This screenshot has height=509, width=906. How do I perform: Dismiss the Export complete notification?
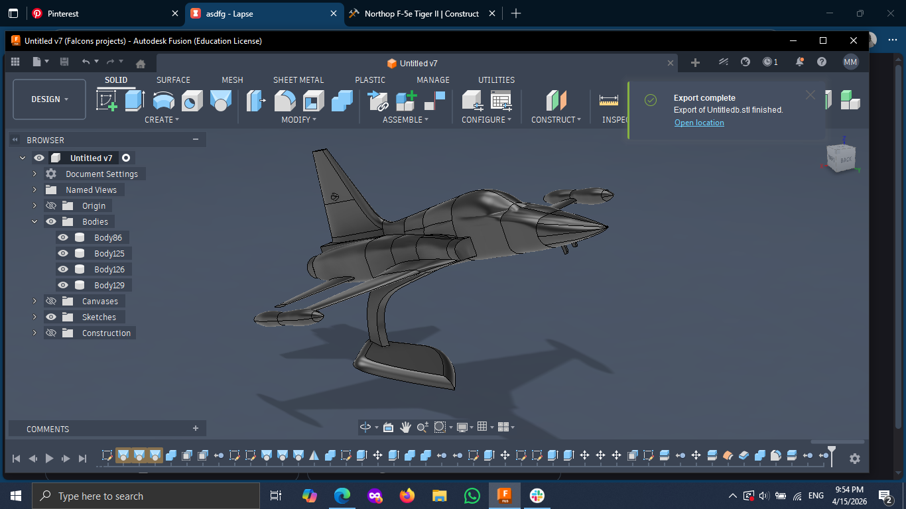pyautogui.click(x=810, y=95)
